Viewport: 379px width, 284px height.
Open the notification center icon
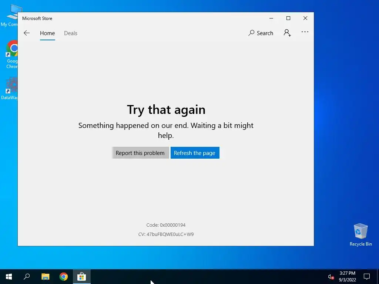367,277
